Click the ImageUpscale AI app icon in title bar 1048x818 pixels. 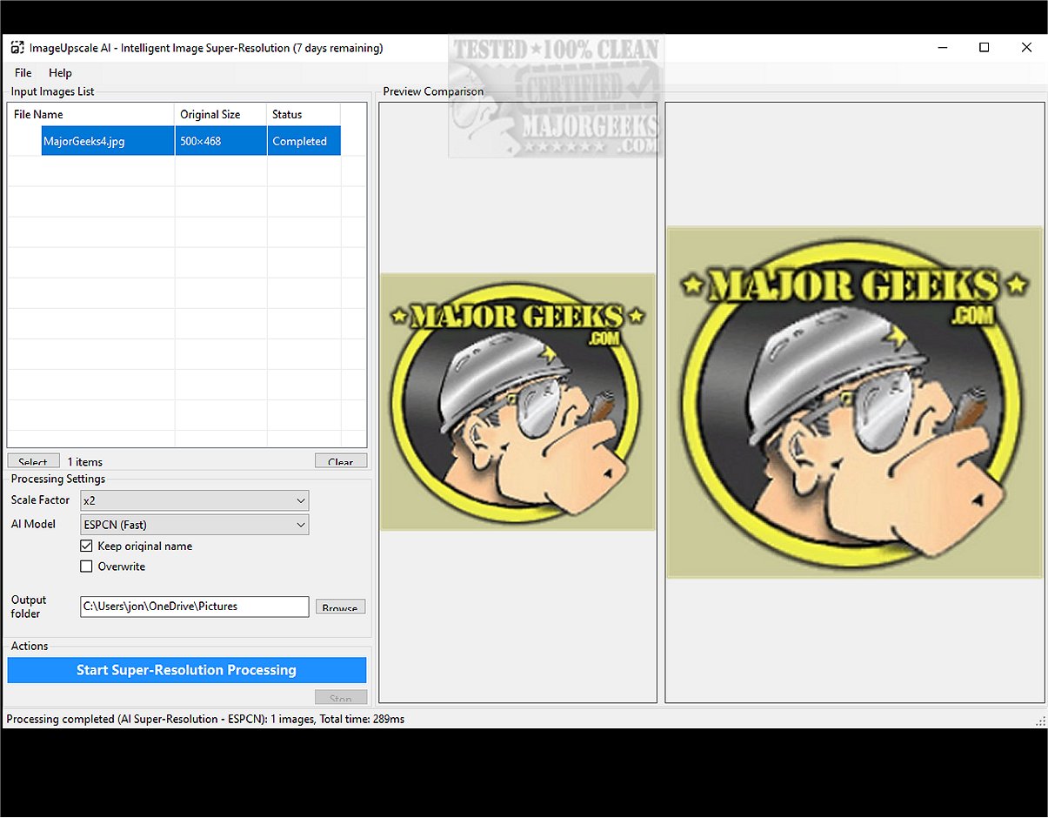pos(17,48)
